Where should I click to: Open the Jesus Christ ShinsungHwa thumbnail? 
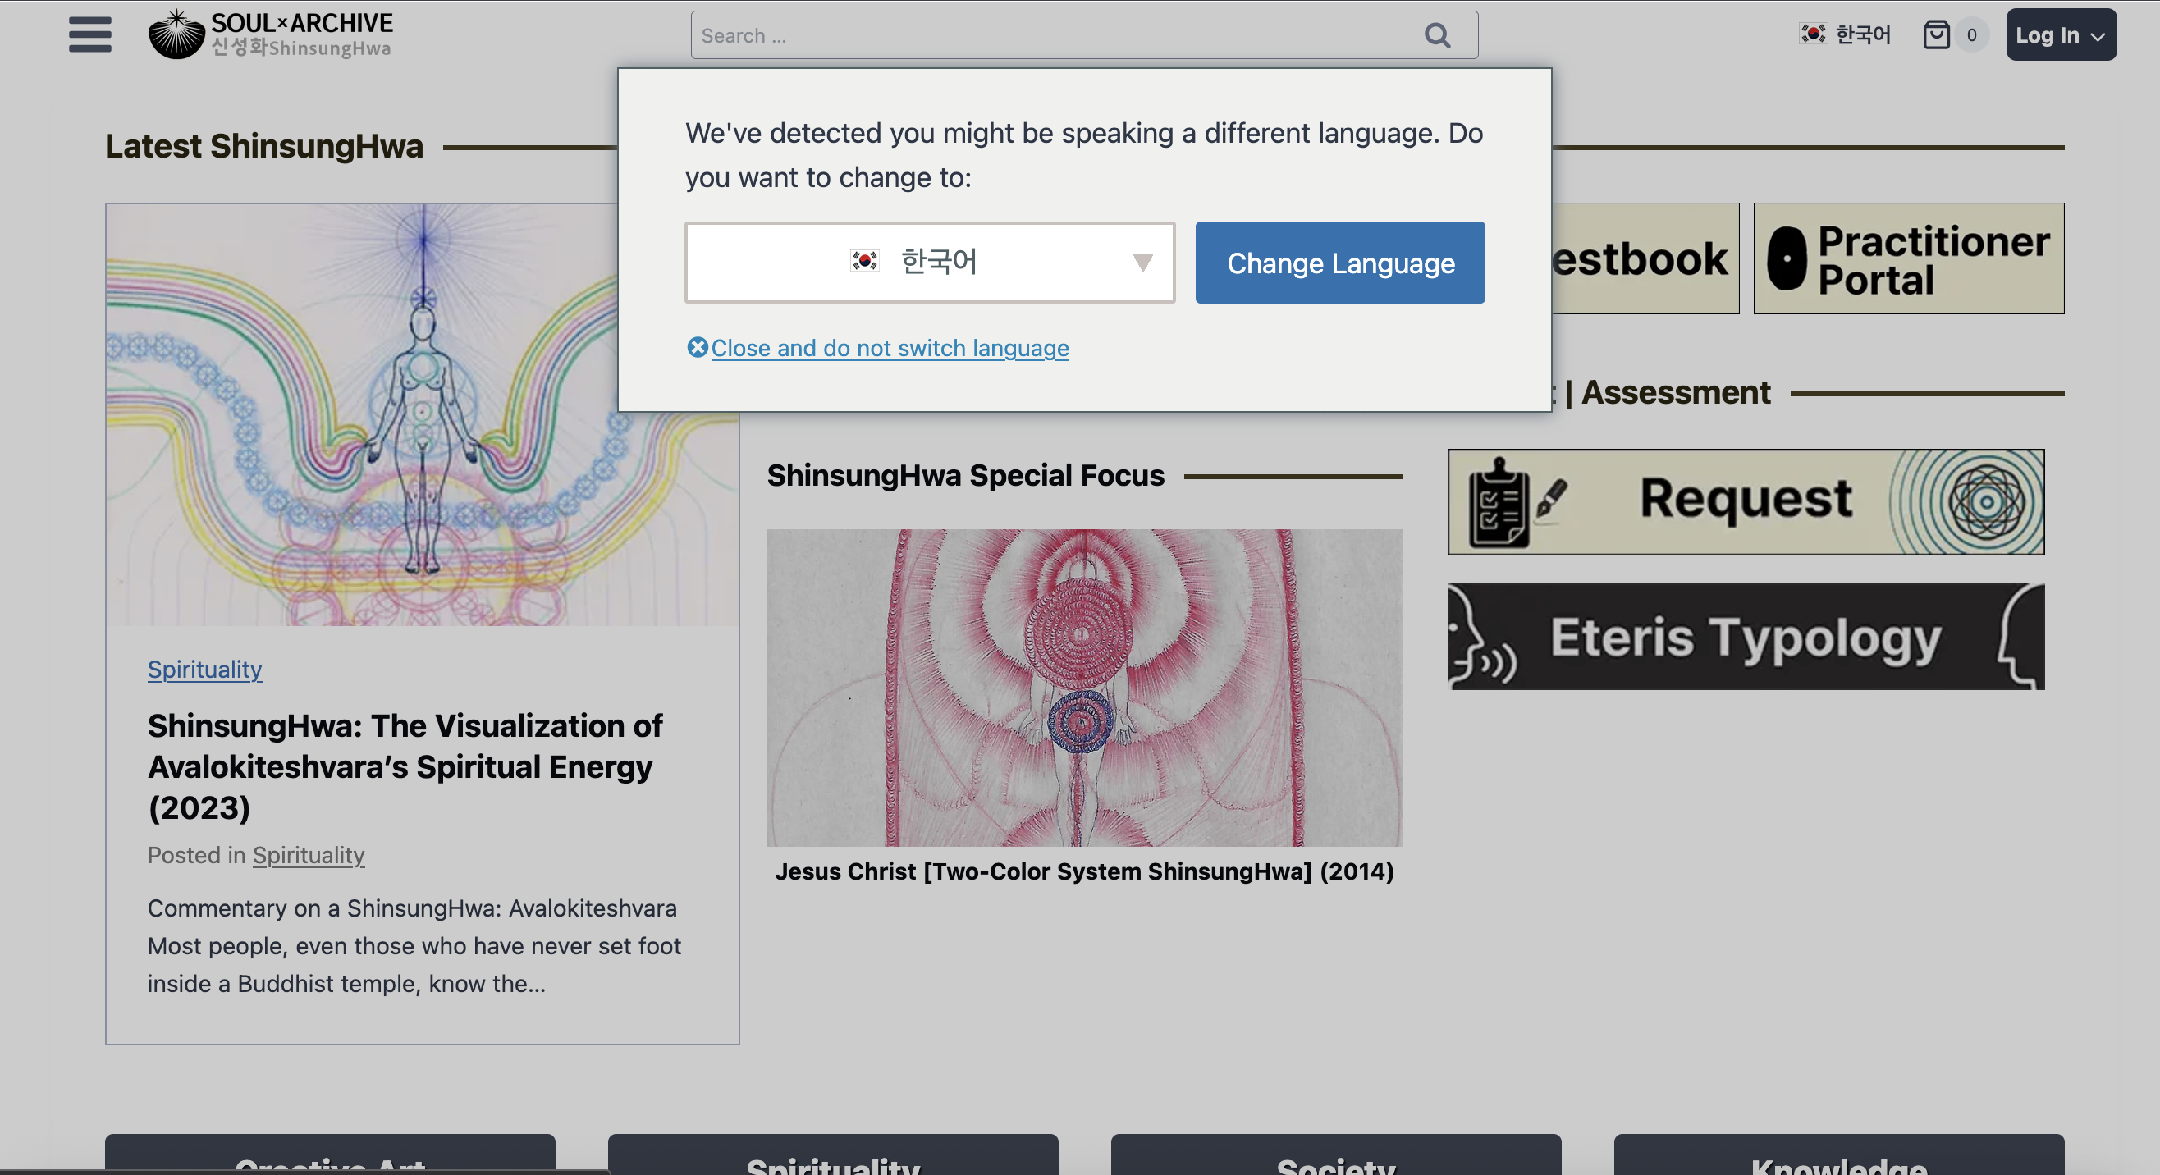point(1083,688)
